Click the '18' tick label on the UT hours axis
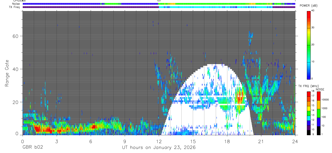This screenshot has height=153, width=332. coord(227,141)
